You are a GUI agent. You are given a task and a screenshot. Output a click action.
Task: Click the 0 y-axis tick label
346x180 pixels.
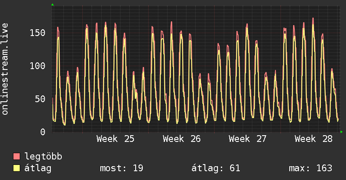43,132
